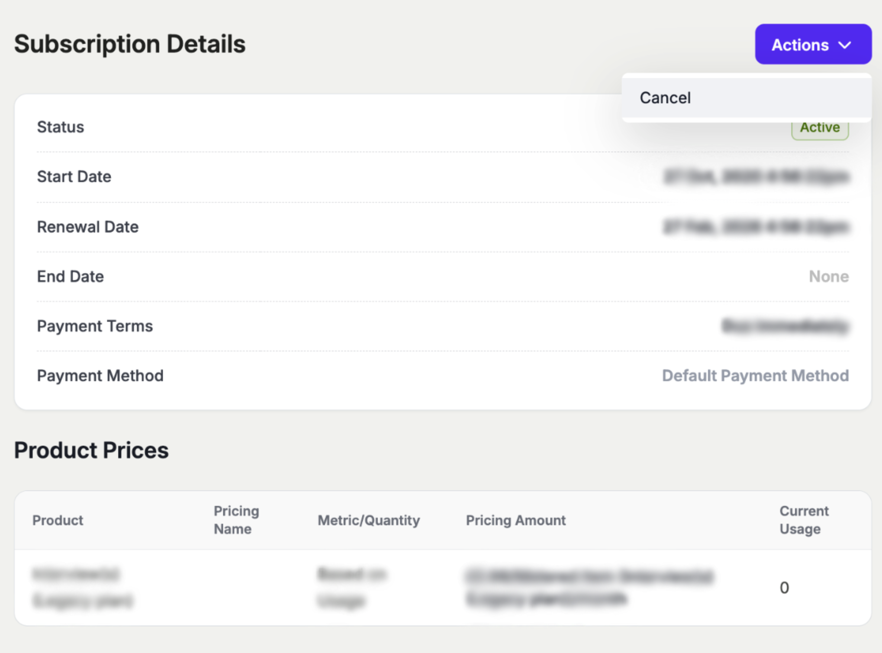Click the chevron arrow on Actions button
Image resolution: width=882 pixels, height=653 pixels.
click(x=844, y=45)
